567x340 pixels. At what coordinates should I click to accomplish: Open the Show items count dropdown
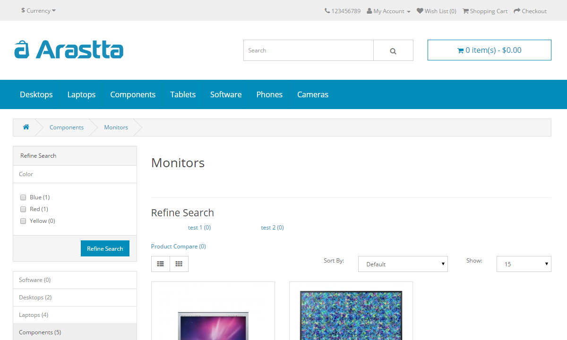click(x=524, y=264)
